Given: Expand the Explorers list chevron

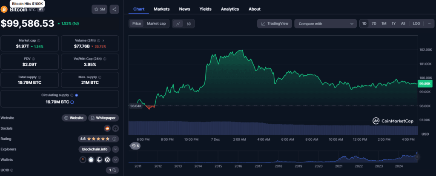Looking at the screenshot, I should [x=115, y=149].
